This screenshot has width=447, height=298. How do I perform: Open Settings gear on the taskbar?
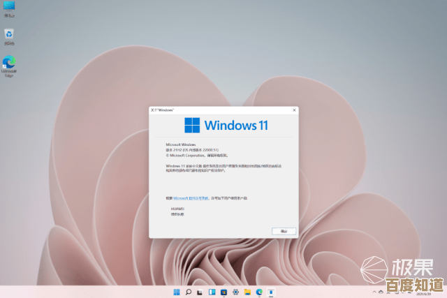pos(235,292)
